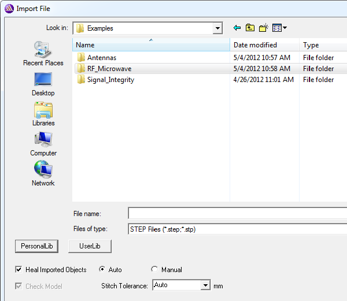The width and height of the screenshot is (347, 301).
Task: Go to Desktop in sidebar
Action: 43,84
